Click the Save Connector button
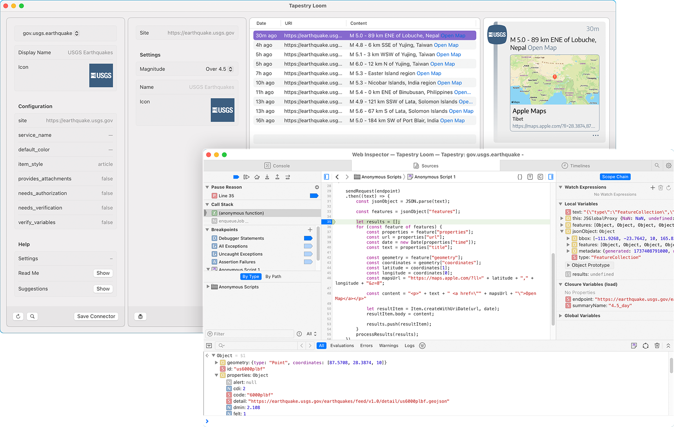 point(96,316)
